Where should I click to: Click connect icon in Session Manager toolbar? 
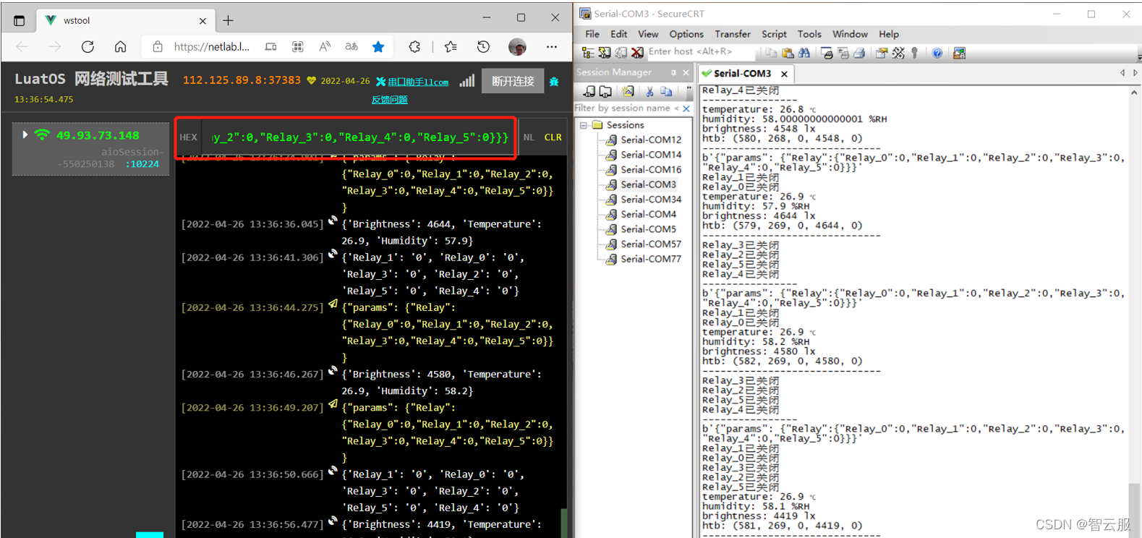589,91
